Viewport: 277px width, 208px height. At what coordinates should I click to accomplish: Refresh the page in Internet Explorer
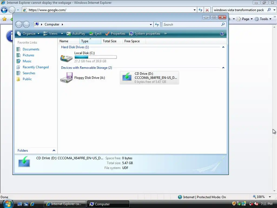[200, 10]
